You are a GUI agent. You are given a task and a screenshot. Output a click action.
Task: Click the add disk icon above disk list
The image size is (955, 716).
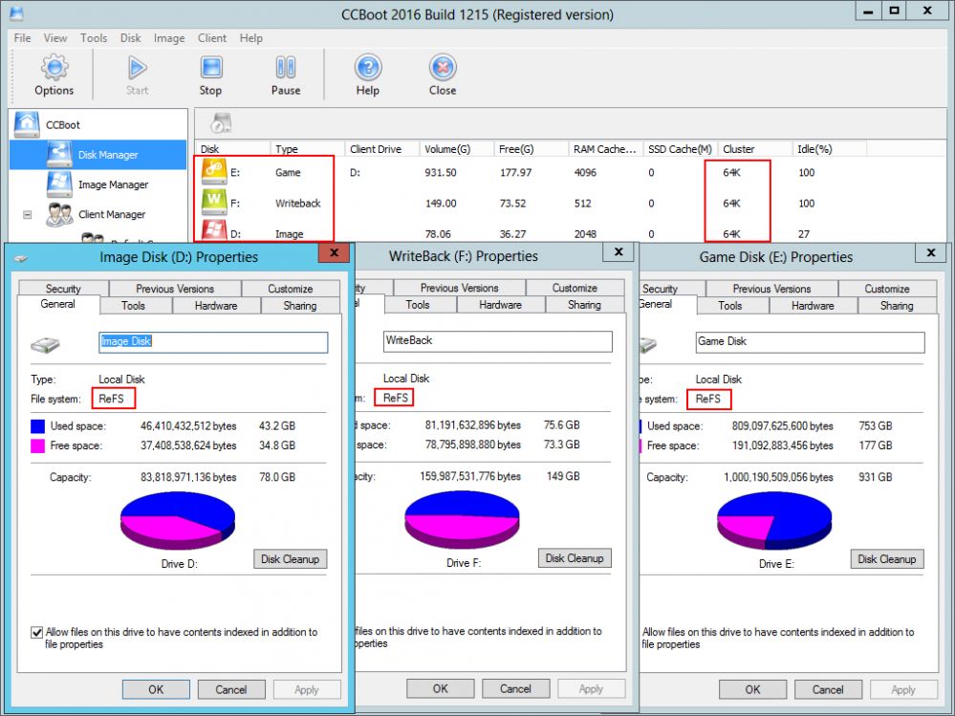(x=221, y=123)
